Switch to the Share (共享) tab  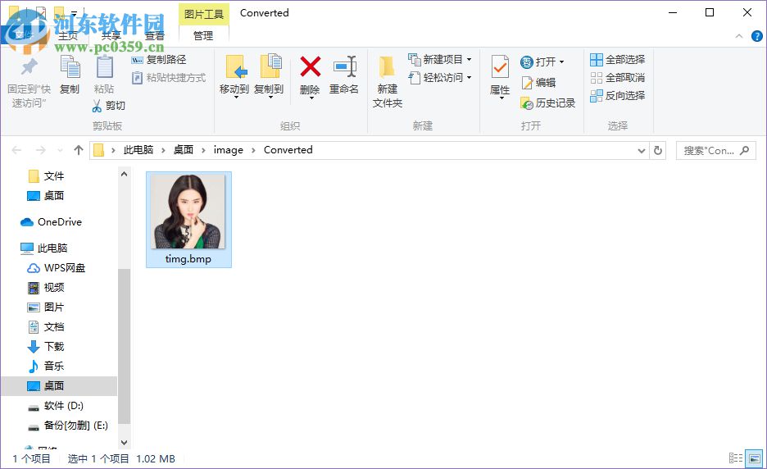point(111,35)
